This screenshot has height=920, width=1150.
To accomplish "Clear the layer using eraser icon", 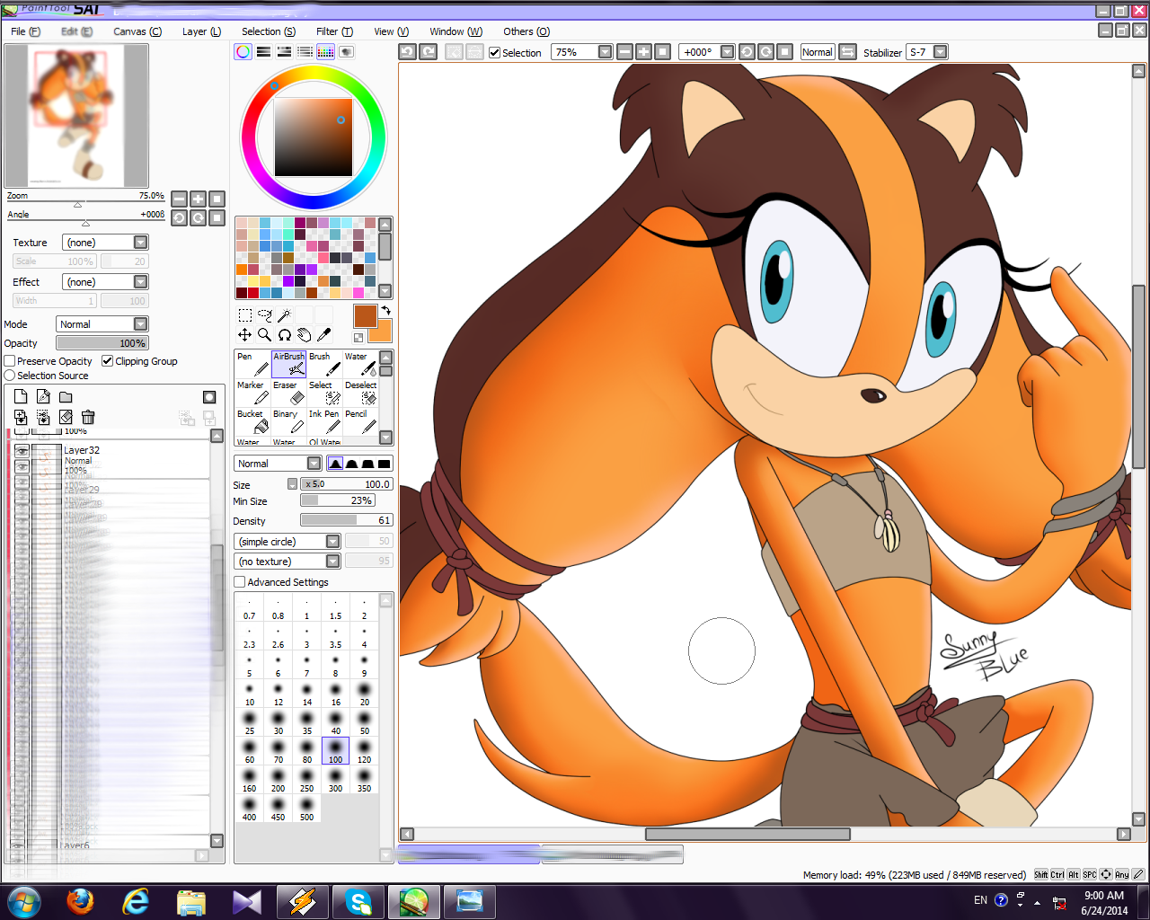I will (x=66, y=417).
